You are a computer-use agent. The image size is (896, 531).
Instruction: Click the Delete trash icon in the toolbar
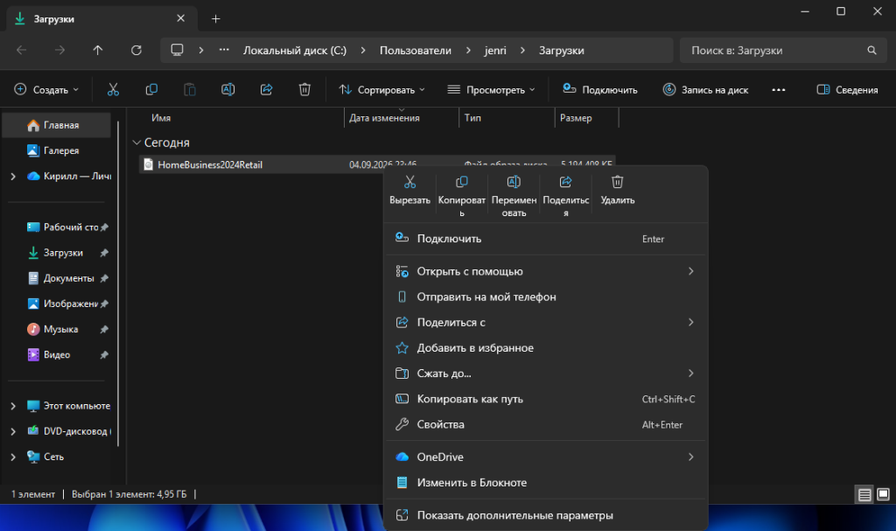(x=304, y=90)
